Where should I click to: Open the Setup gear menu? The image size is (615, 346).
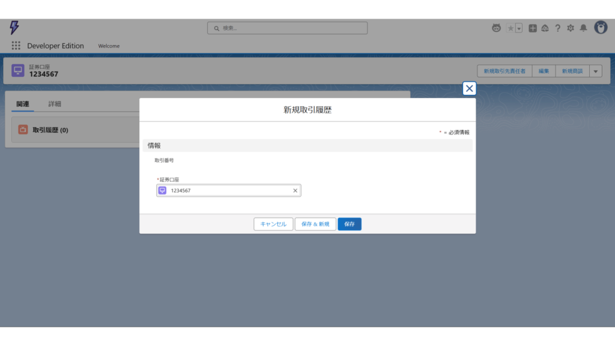point(571,28)
